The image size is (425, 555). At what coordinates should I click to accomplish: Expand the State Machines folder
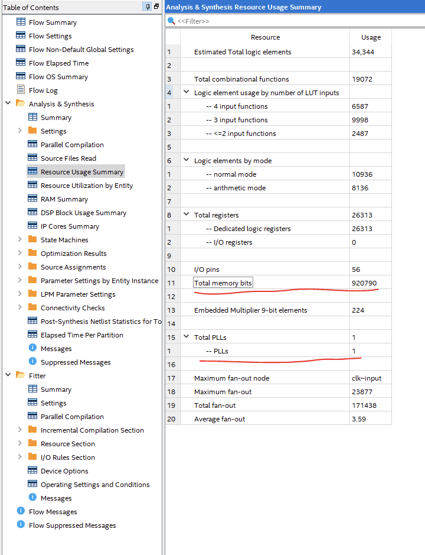click(x=20, y=240)
